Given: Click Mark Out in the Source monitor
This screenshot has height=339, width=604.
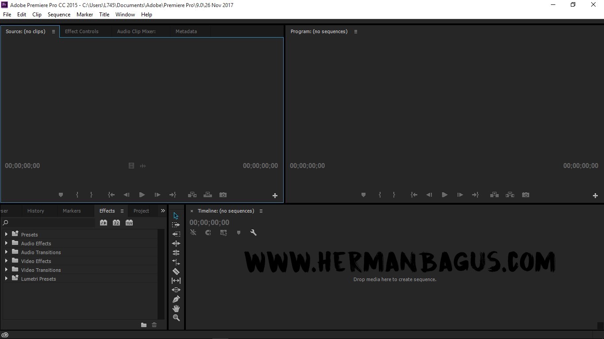Looking at the screenshot, I should (91, 195).
